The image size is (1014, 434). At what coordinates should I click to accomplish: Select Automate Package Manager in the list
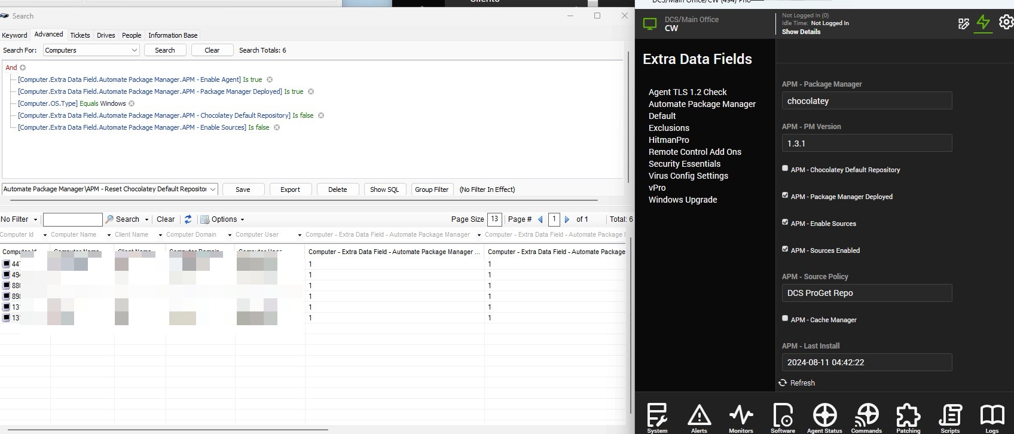pos(702,104)
